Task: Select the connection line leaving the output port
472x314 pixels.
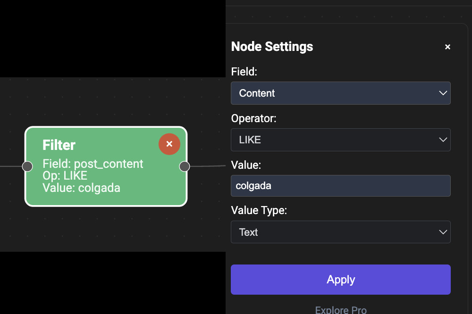Action: pos(208,166)
